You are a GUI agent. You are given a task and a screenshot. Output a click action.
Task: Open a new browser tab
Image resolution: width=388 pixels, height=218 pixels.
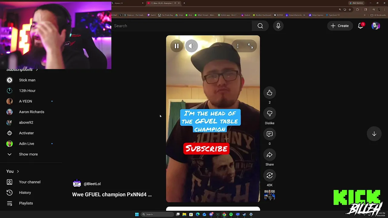[184, 3]
